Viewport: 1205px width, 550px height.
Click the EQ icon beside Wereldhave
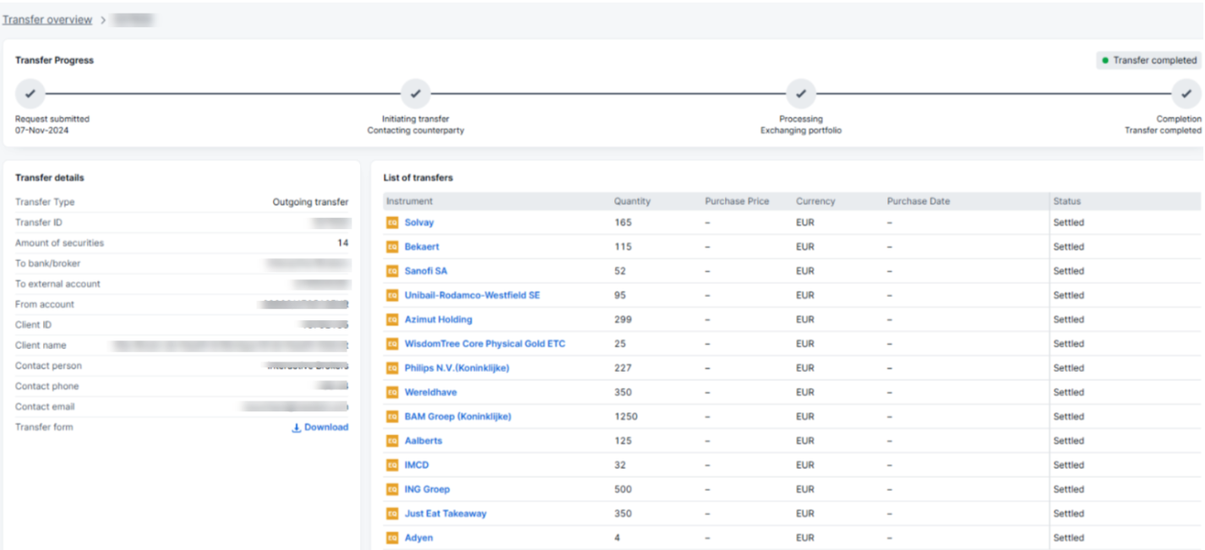[392, 393]
